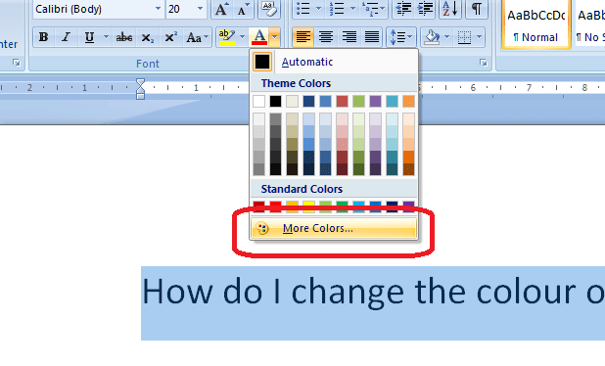The height and width of the screenshot is (366, 605).
Task: Apply the red font color button
Action: click(x=259, y=37)
